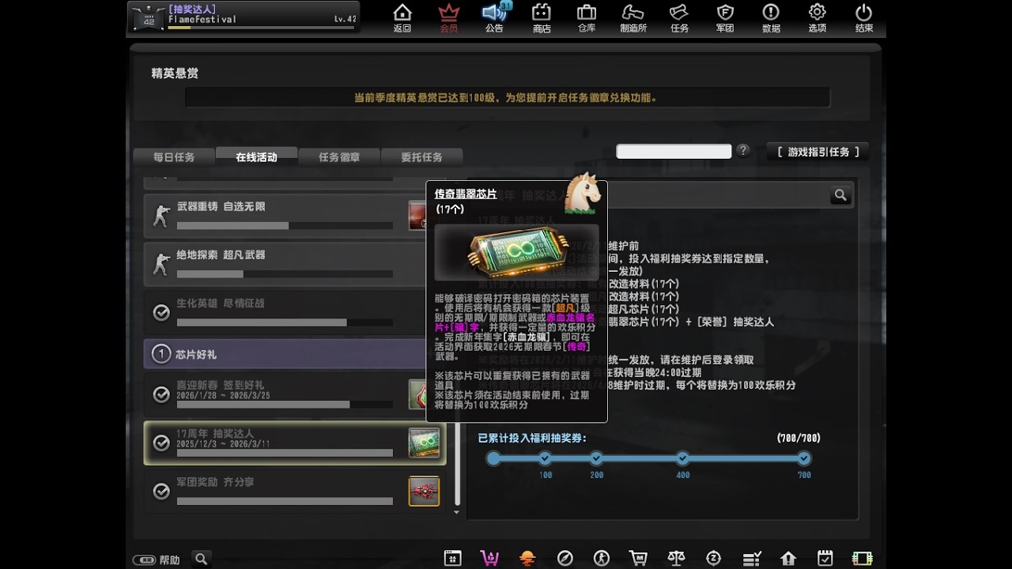Select the 军团奖励 齐分享 event row
The height and width of the screenshot is (569, 1012).
(x=295, y=491)
